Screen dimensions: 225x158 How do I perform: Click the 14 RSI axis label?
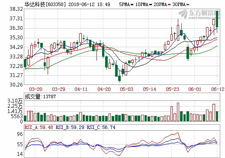tap(20, 154)
